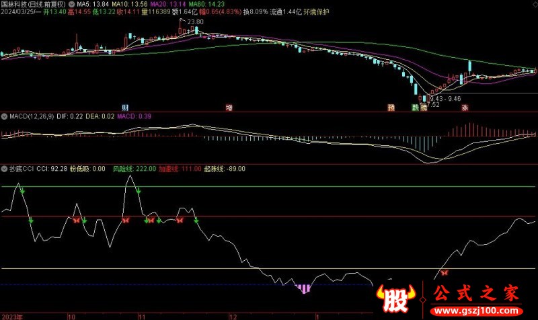Click the '财' financial report marker
Viewport: 538px width, 320px height.
click(125, 108)
